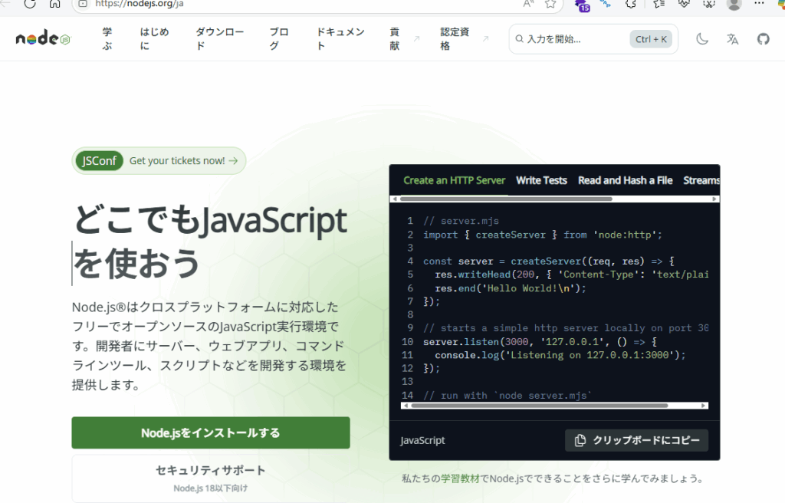Open the ドキュメント navigation item
This screenshot has height=503, width=785.
click(x=340, y=38)
